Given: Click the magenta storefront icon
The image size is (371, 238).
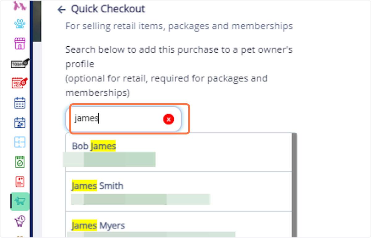Looking at the screenshot, I should [x=19, y=43].
